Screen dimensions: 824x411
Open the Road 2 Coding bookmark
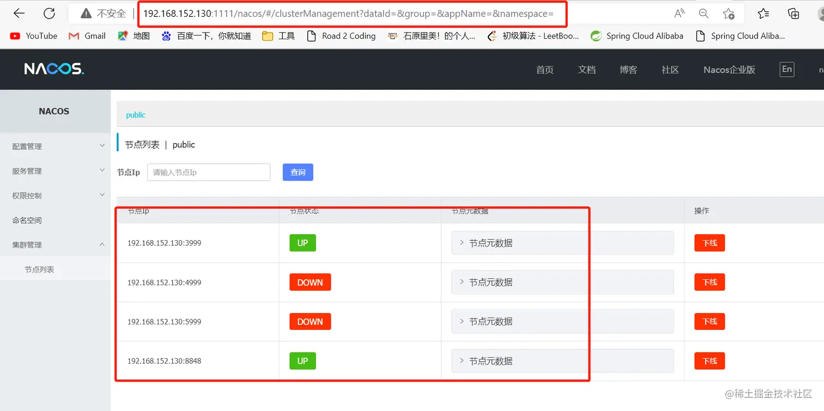[x=341, y=36]
